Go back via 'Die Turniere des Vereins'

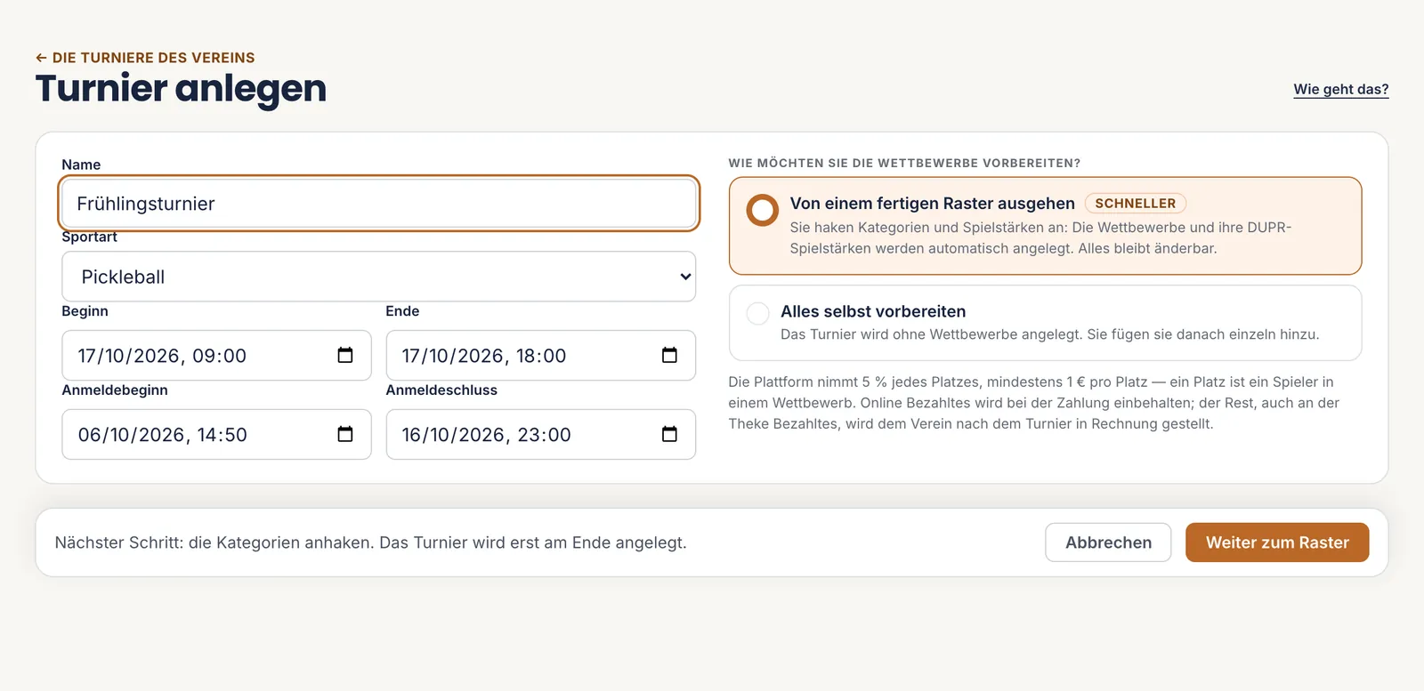145,58
